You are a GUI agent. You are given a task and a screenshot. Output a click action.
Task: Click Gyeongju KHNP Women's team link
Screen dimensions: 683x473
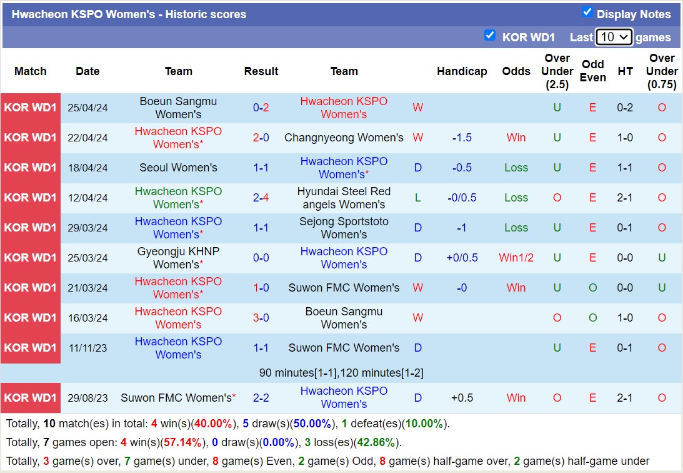pos(178,258)
